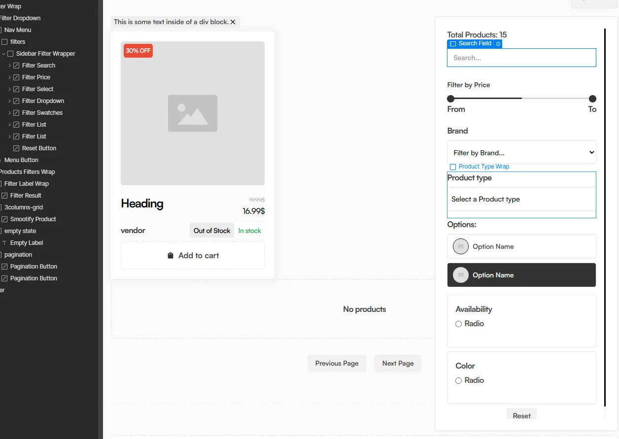Open the Filter by Brand dropdown
The width and height of the screenshot is (619, 439).
tap(521, 153)
